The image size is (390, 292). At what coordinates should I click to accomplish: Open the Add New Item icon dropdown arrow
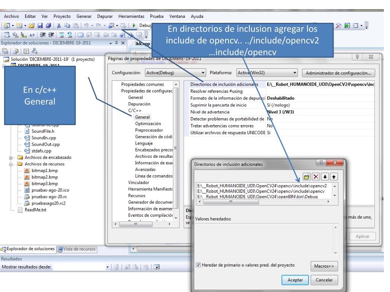pyautogui.click(x=25, y=25)
